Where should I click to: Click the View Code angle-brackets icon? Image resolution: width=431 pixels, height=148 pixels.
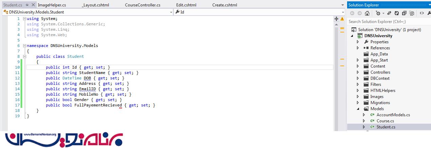pyautogui.click(x=421, y=13)
